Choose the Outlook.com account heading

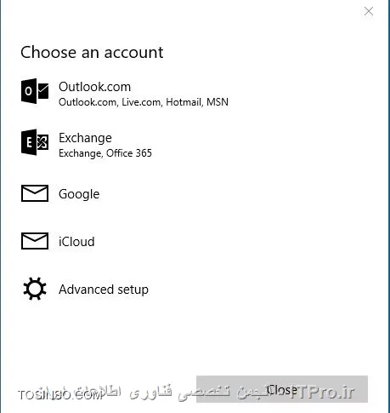tap(94, 87)
